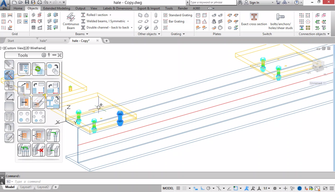Toggle annotation visibility blue icon in status bar
Image resolution: width=335 pixels, height=192 pixels.
point(247,188)
